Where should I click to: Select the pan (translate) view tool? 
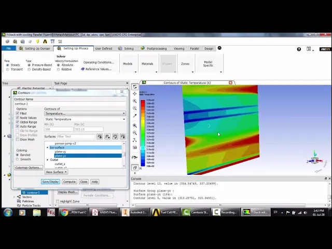pos(135,93)
